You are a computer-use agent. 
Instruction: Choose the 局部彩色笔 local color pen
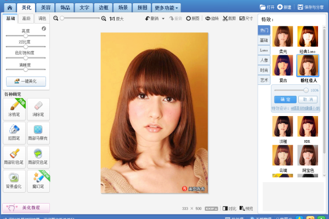(15, 156)
